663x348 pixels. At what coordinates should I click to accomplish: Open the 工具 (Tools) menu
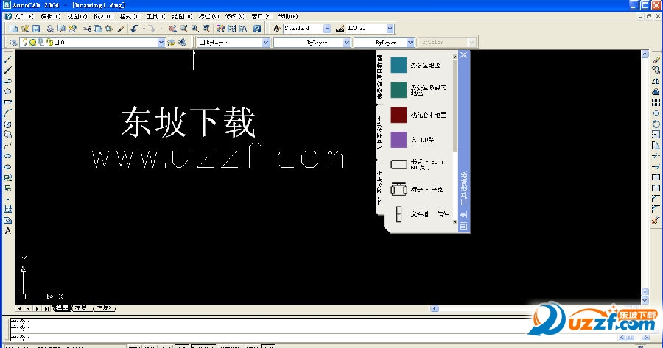(x=155, y=16)
